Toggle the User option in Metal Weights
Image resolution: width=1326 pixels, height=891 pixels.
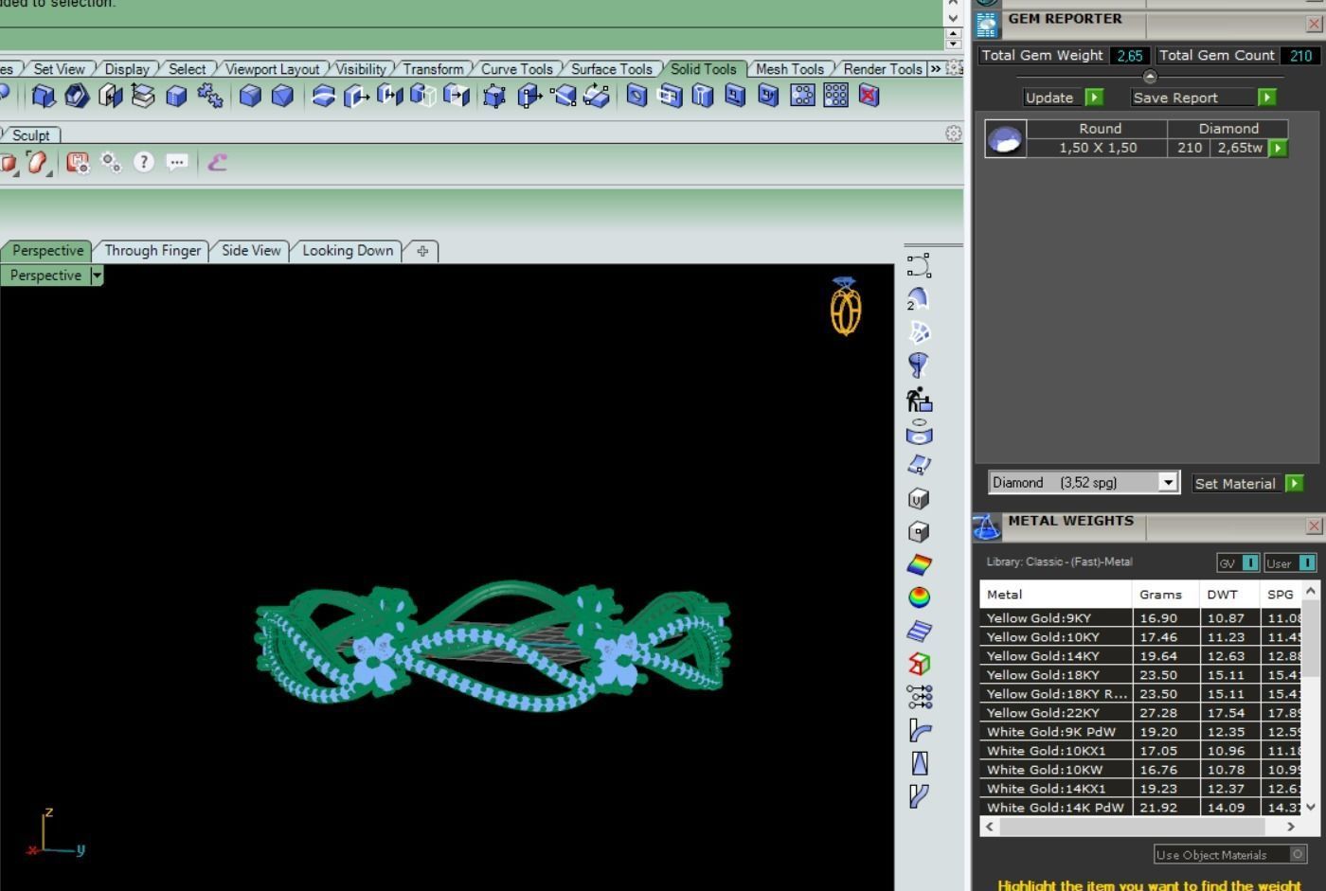(x=1291, y=562)
